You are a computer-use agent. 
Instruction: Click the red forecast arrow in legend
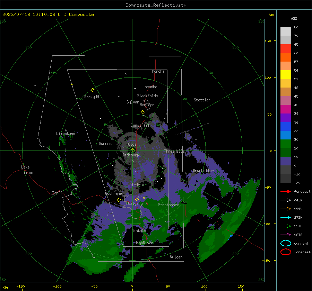(286, 191)
